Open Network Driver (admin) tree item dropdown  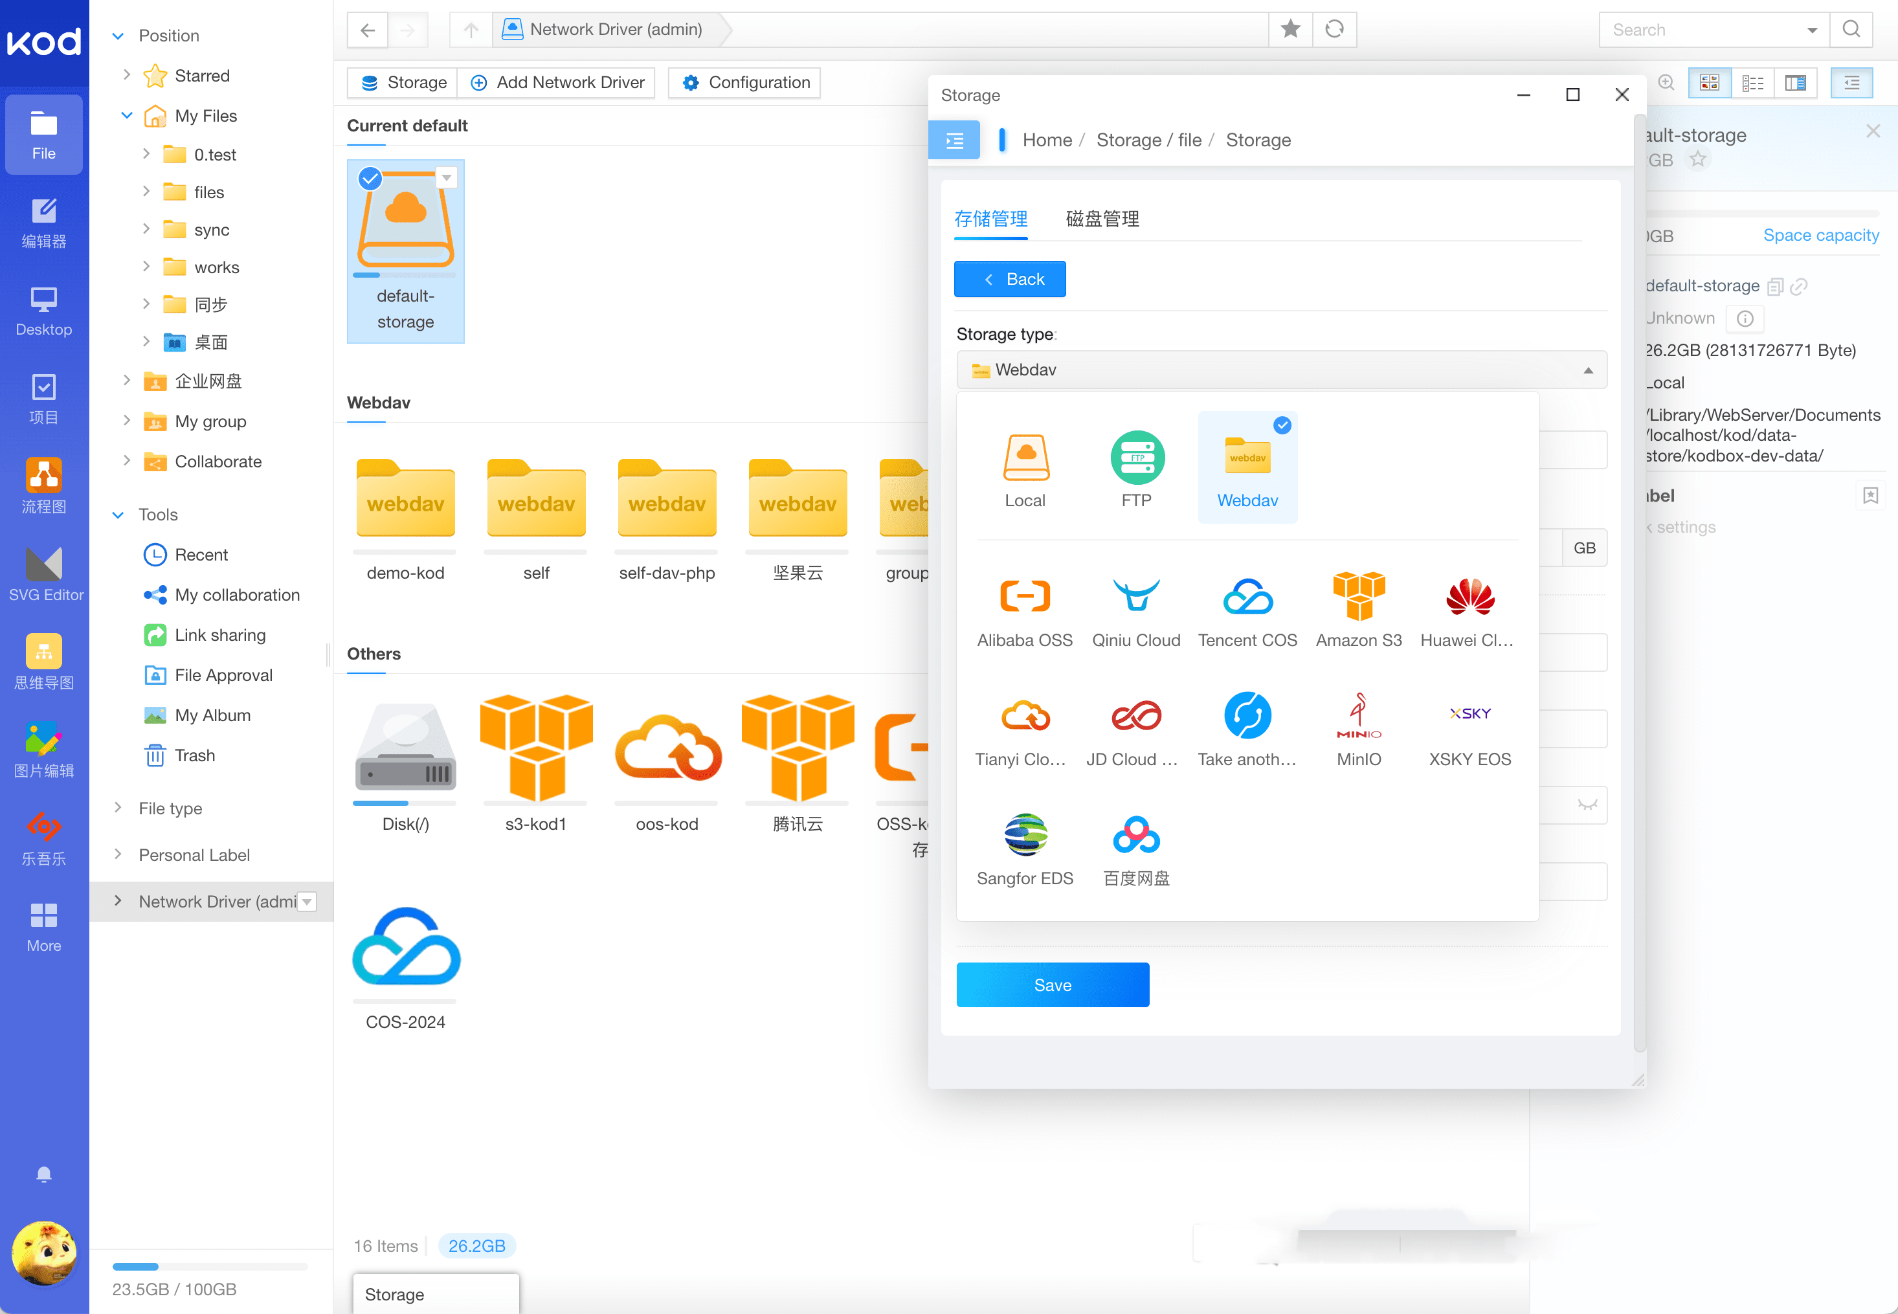[x=307, y=902]
